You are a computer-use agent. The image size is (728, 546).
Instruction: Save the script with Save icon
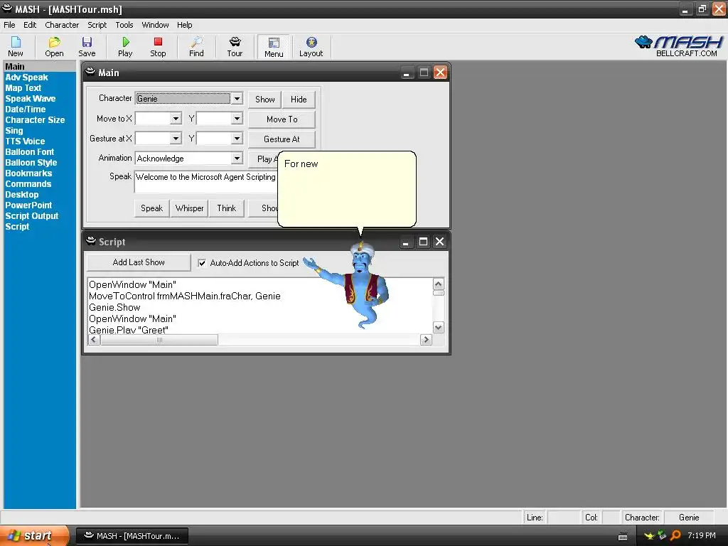pos(87,46)
